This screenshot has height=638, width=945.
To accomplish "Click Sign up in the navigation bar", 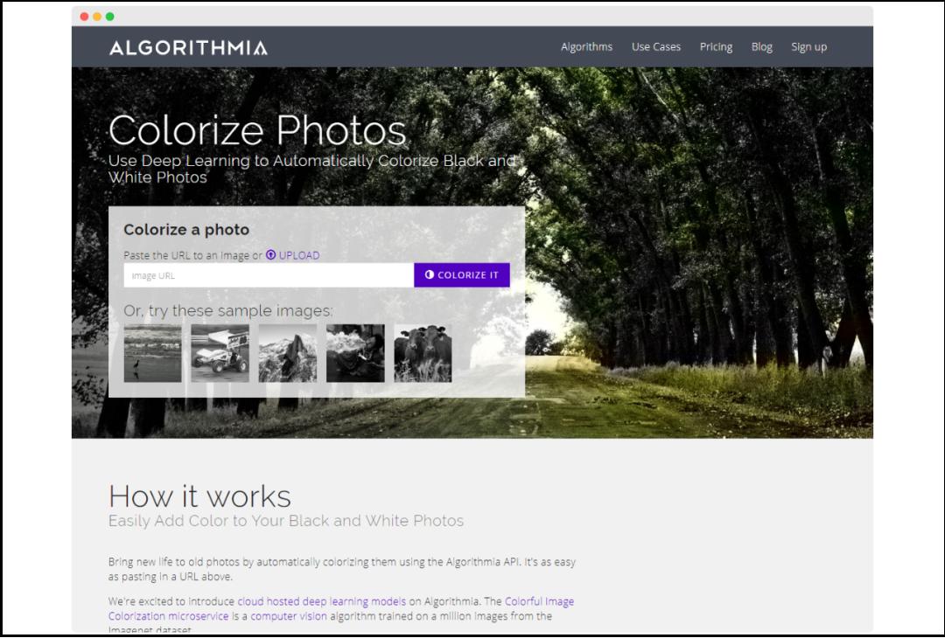I will (808, 47).
